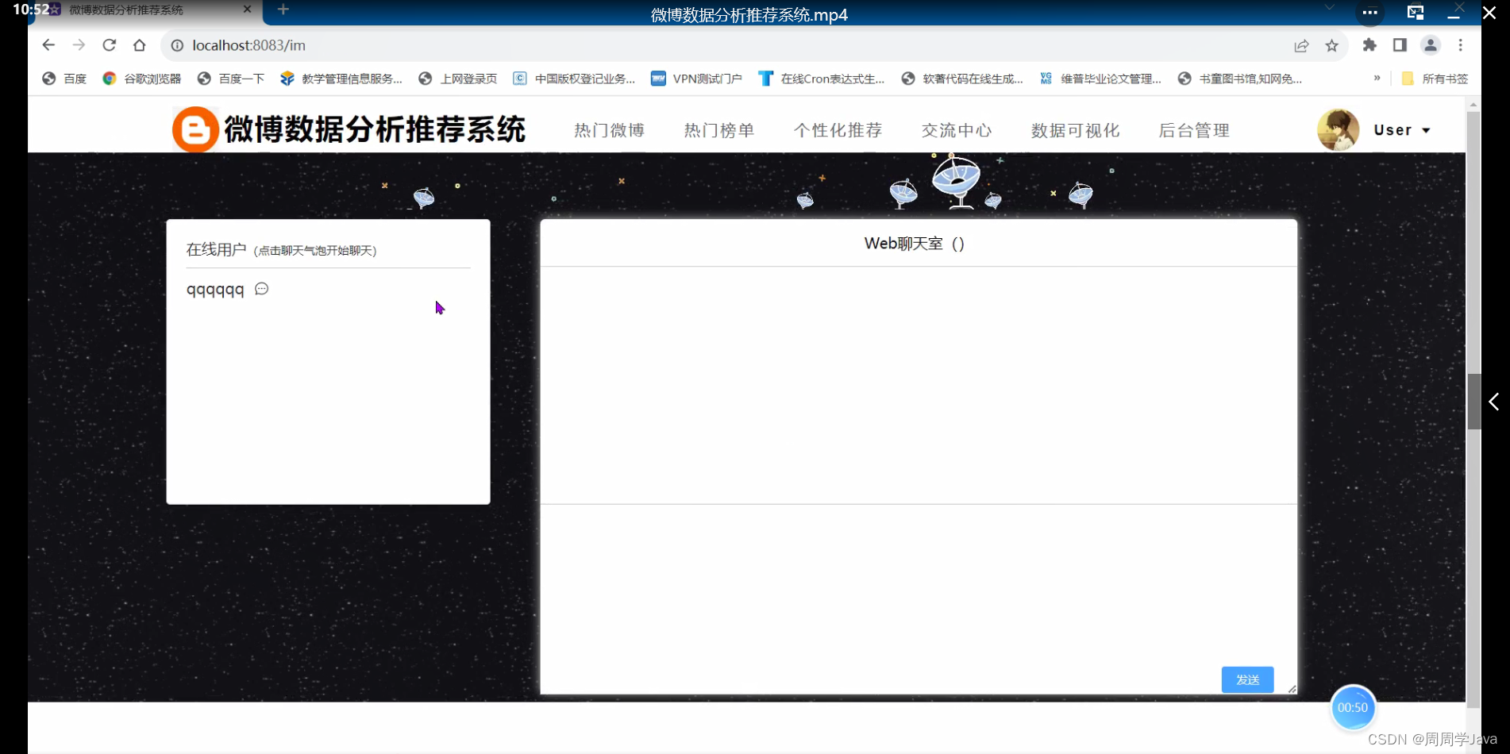Expand the hidden bookmarks overflow chevron
Viewport: 1510px width, 754px height.
coord(1377,78)
